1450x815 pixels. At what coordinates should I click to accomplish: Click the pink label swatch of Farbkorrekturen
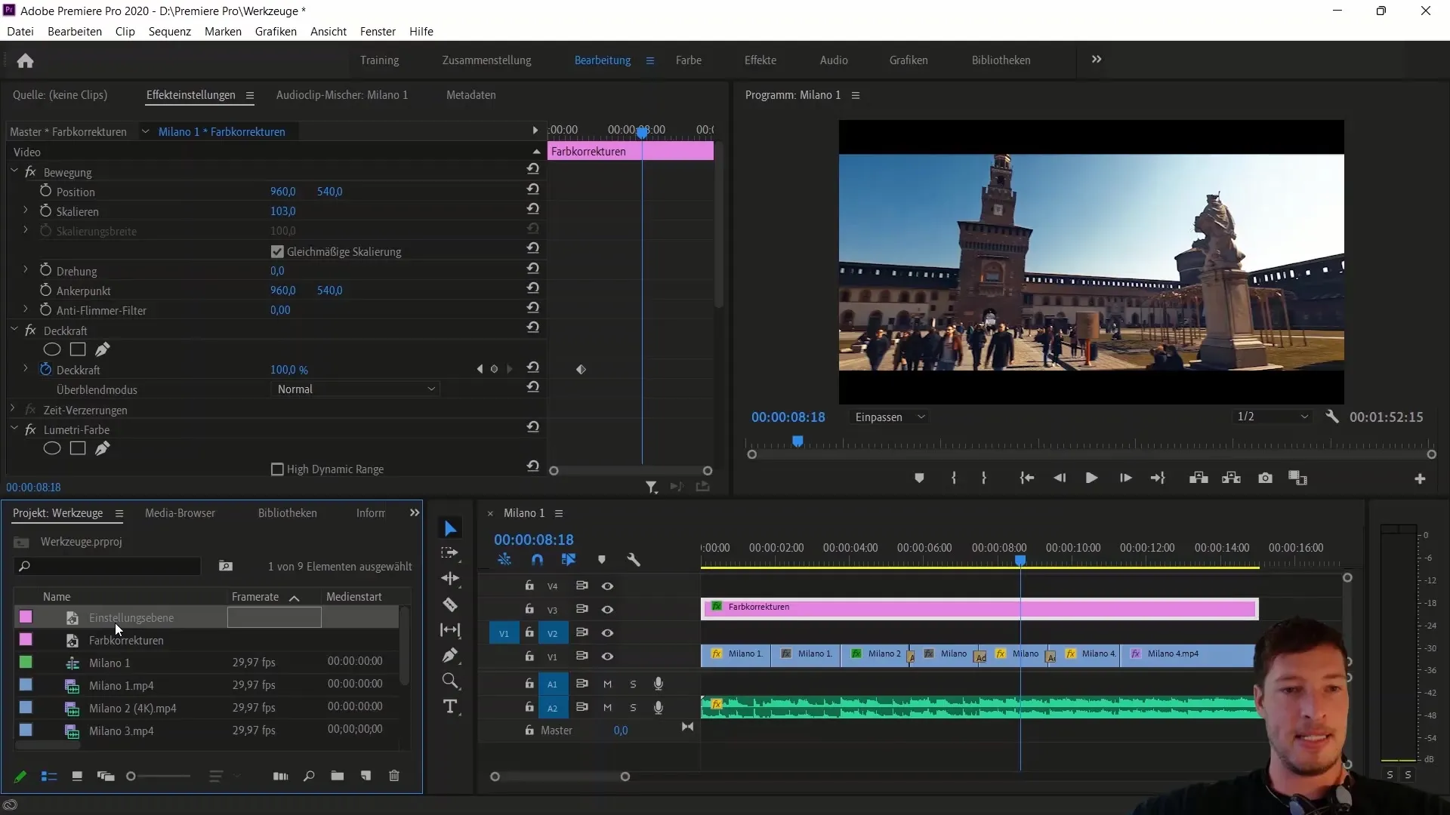(x=26, y=640)
